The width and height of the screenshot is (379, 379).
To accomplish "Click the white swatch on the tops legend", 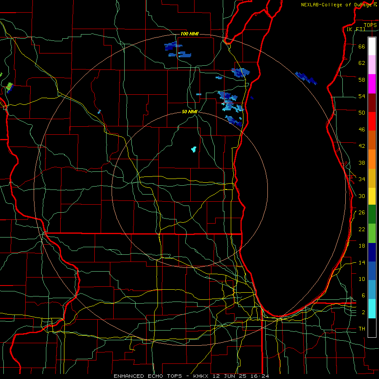I will pyautogui.click(x=372, y=46).
